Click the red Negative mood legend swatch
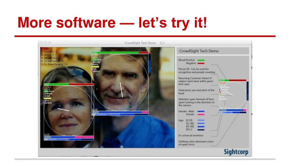 point(201,63)
